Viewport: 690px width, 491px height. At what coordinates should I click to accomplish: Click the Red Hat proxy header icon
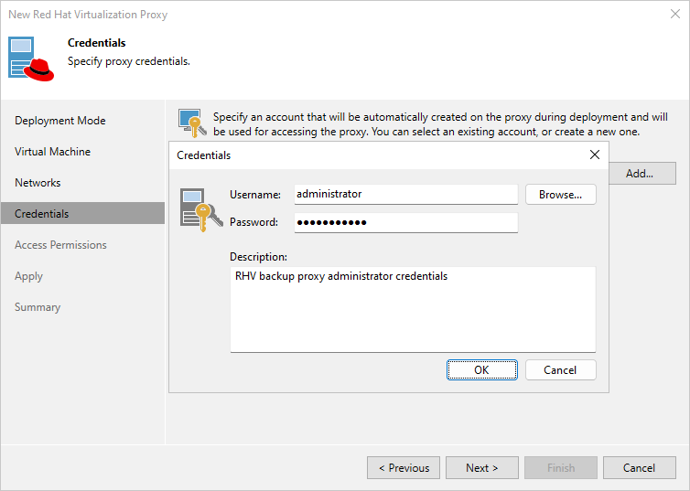(x=33, y=59)
